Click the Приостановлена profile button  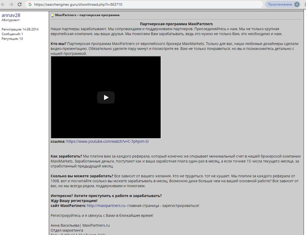283,4
